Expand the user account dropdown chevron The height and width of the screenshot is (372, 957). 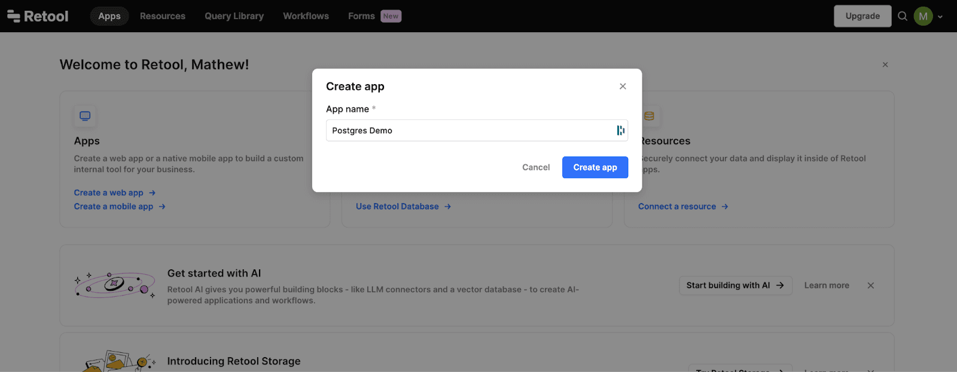[x=940, y=17]
